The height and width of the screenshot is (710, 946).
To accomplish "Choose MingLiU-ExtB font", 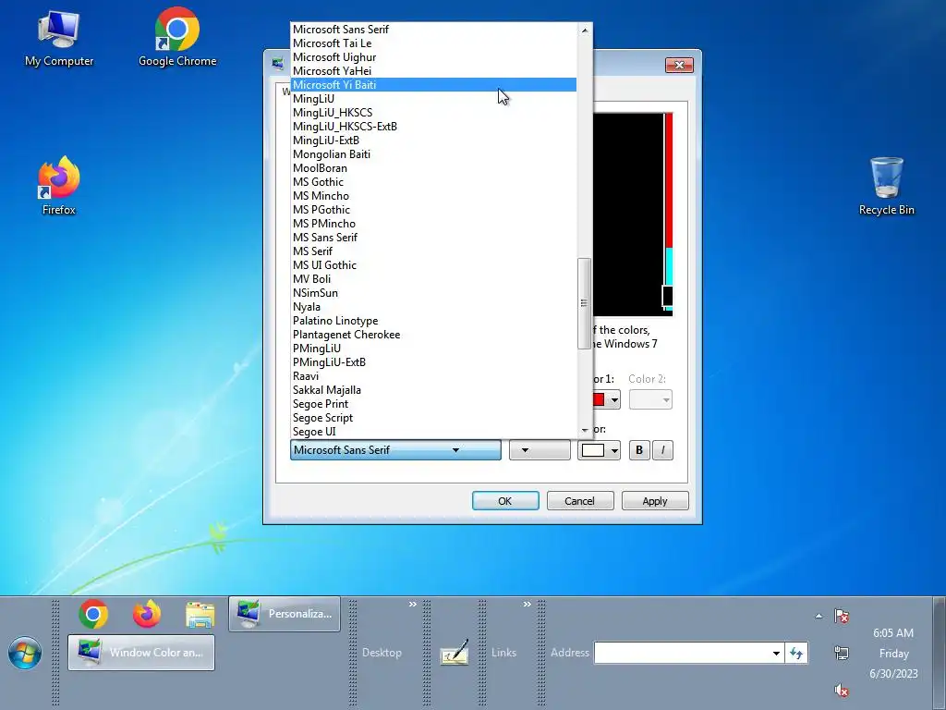I will tap(433, 141).
